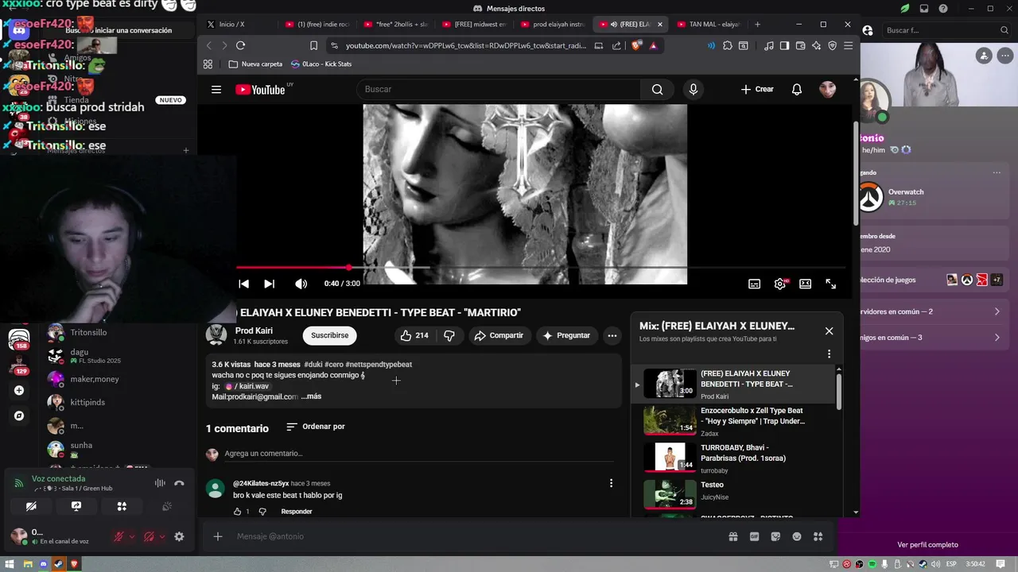
Task: Open the Brave Shields lion icon
Action: click(636, 45)
